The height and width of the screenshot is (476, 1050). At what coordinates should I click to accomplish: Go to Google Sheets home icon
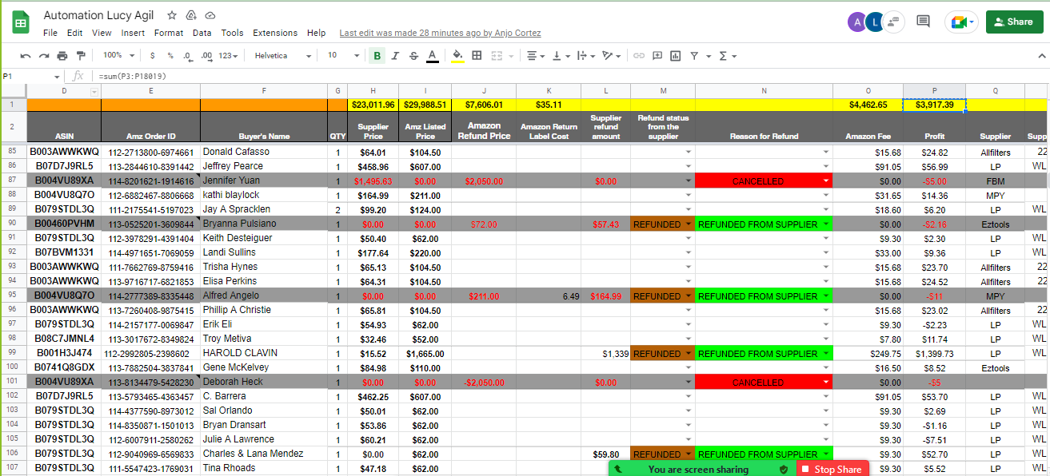pyautogui.click(x=21, y=22)
